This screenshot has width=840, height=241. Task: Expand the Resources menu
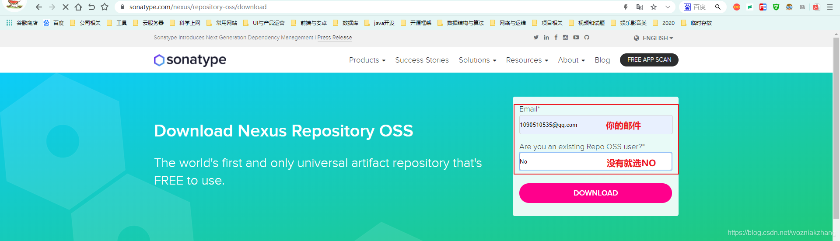527,60
